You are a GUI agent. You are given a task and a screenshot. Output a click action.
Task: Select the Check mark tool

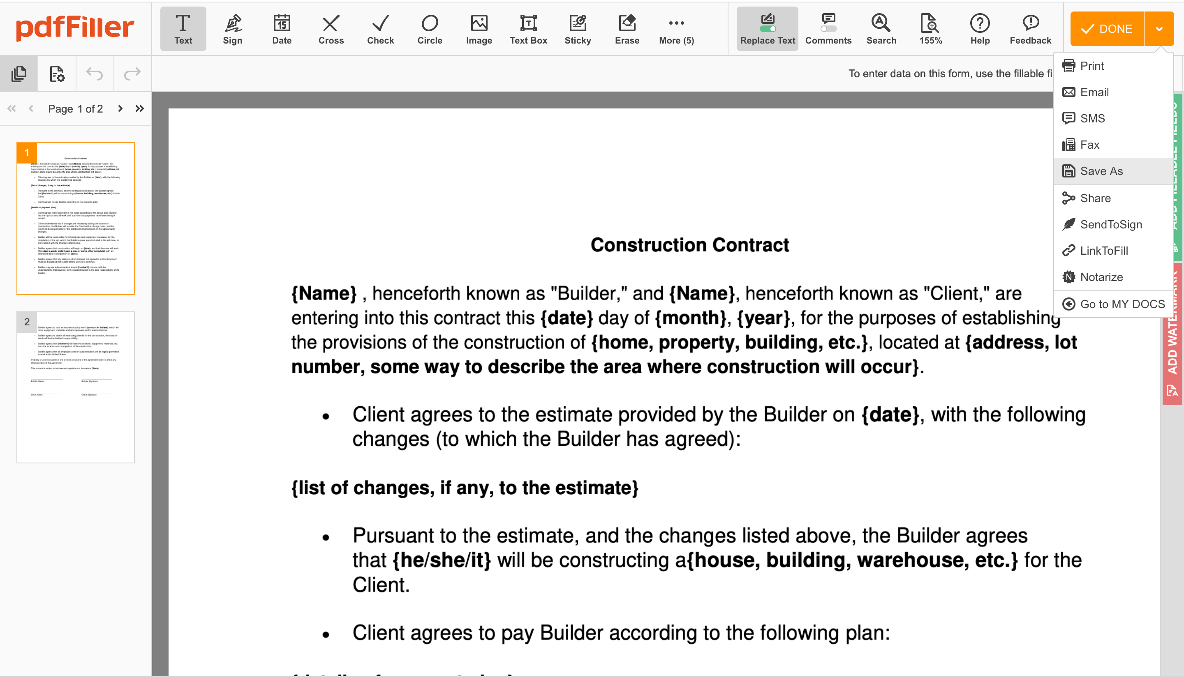(380, 28)
